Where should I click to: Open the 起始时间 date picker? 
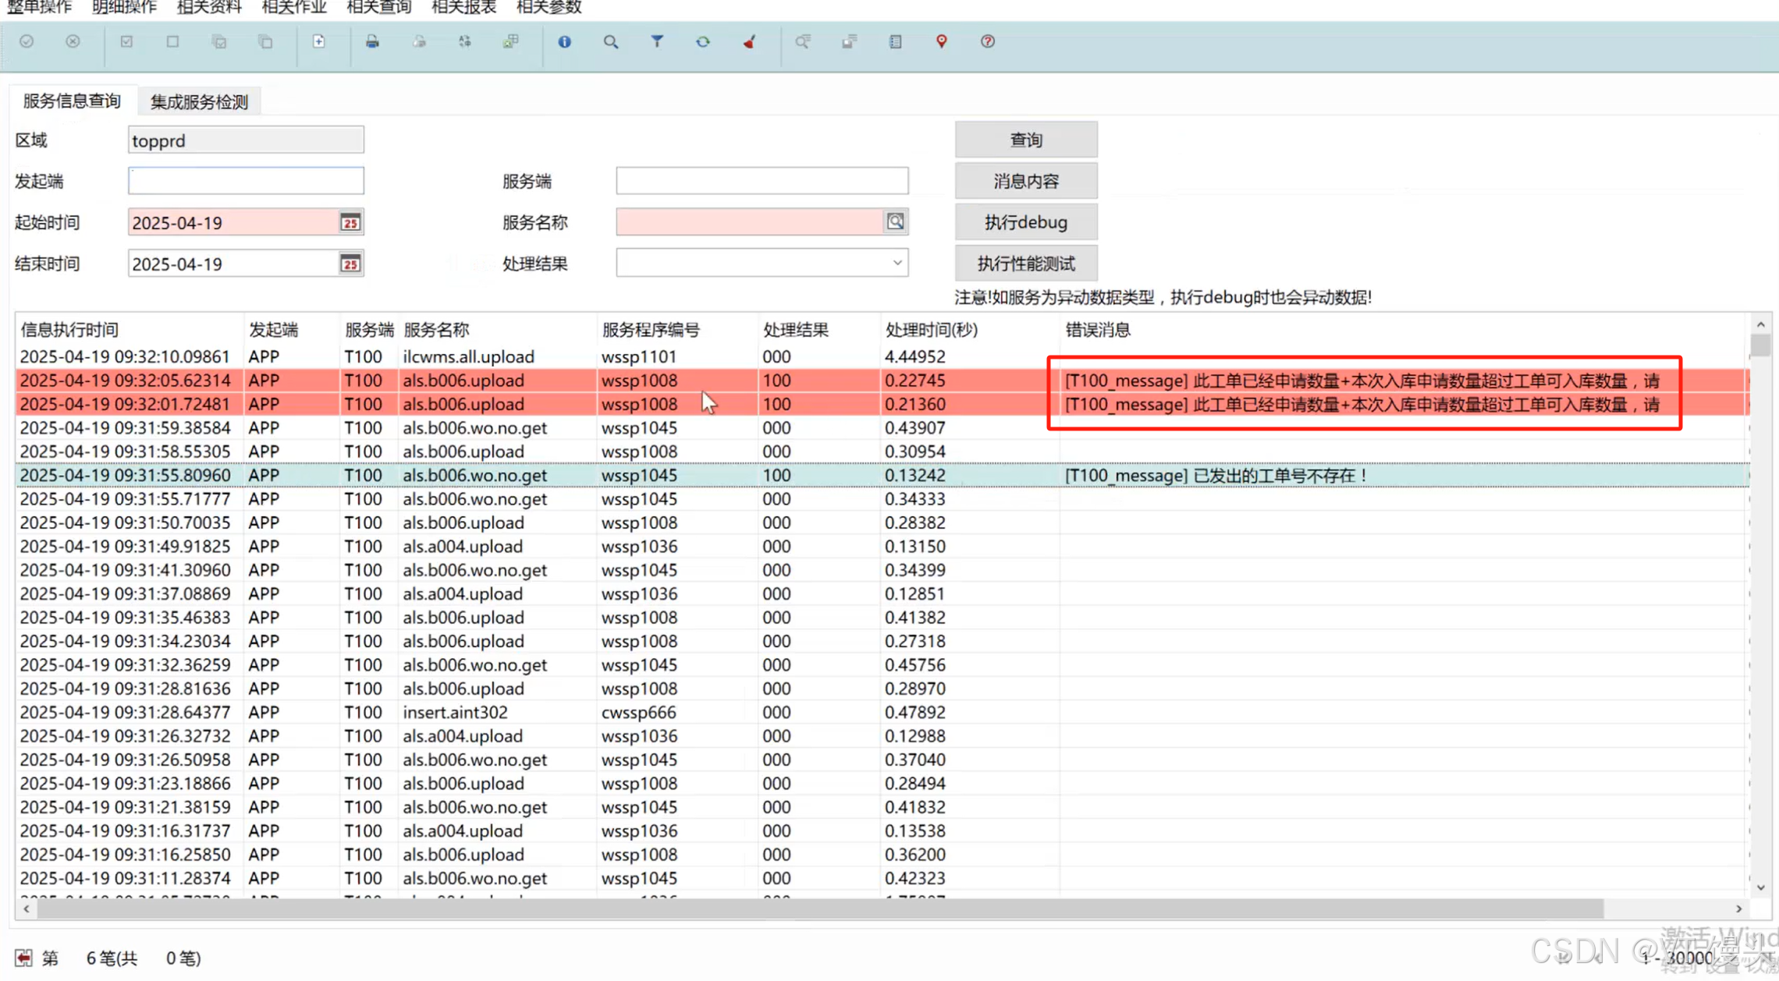[350, 221]
